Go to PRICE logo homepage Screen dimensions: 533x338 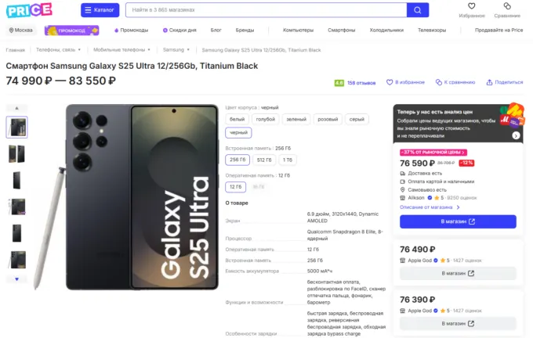pos(30,10)
